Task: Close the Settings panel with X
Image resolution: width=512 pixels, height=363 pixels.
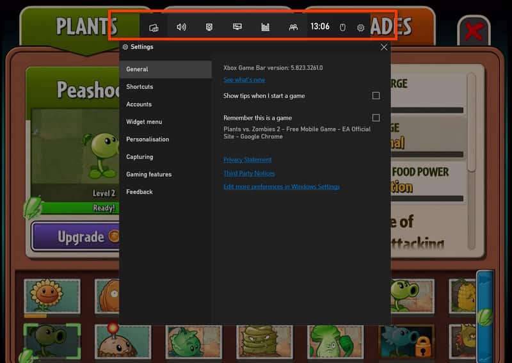Action: click(384, 47)
